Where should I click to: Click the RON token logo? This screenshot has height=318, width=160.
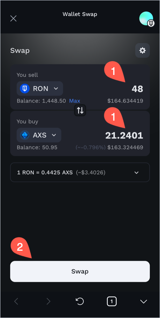pyautogui.click(x=25, y=89)
